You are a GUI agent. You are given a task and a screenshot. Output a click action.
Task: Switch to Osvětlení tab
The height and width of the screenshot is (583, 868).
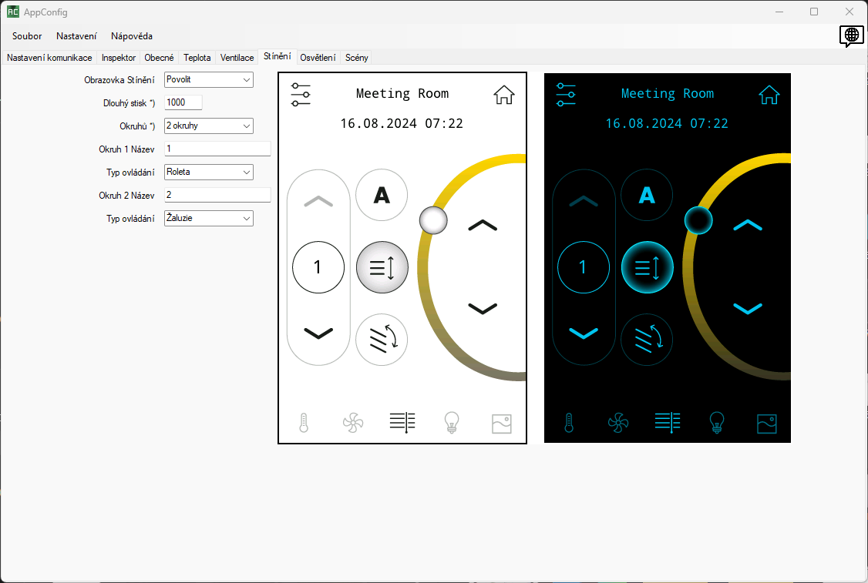tap(318, 58)
